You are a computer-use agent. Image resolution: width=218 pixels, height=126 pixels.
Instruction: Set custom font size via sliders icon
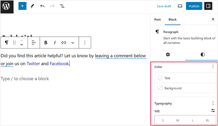213,110
